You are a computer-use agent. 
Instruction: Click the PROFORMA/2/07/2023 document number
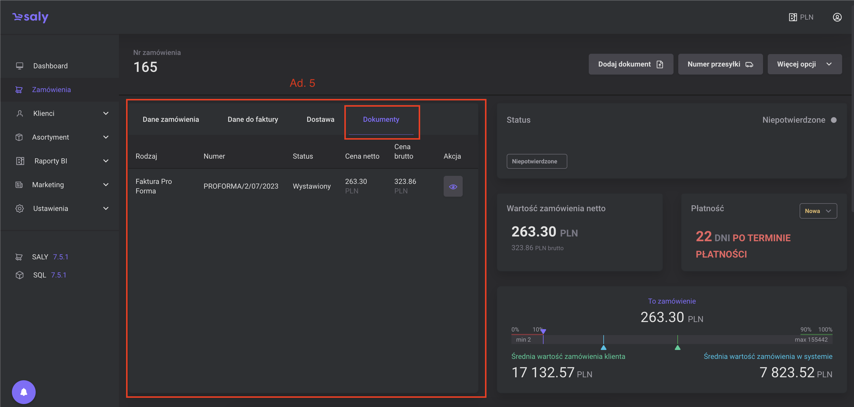click(241, 187)
